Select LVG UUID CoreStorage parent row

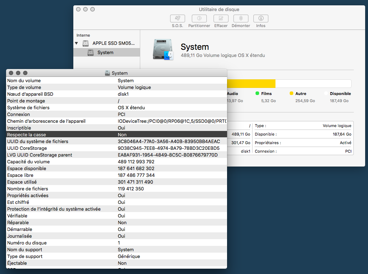(116, 155)
